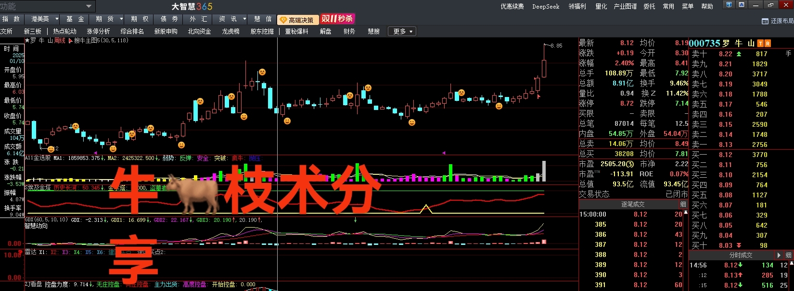
Task: Open 优惠续费 menu
Action: coord(512,6)
